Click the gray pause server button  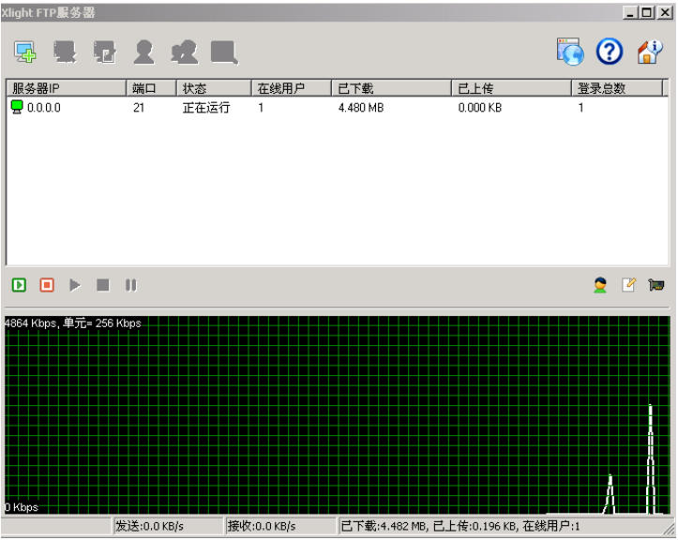[x=131, y=285]
